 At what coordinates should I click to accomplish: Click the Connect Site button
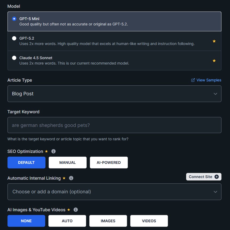pyautogui.click(x=204, y=177)
